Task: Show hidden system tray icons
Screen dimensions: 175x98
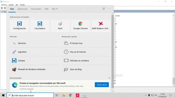Action: pos(146,95)
